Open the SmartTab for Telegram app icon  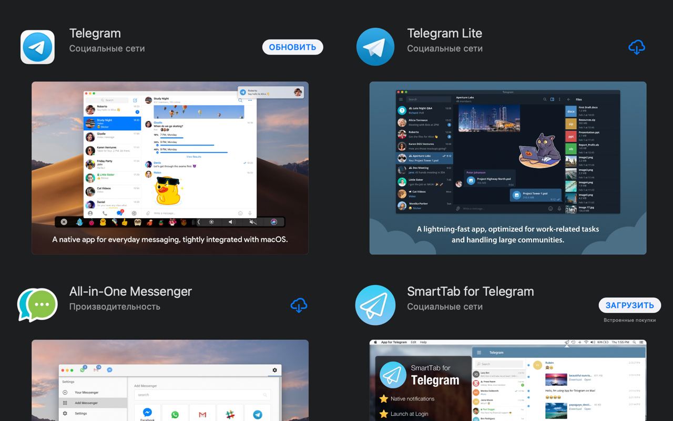375,305
